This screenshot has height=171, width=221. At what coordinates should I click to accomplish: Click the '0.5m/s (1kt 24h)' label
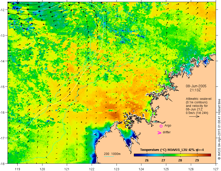(197, 113)
